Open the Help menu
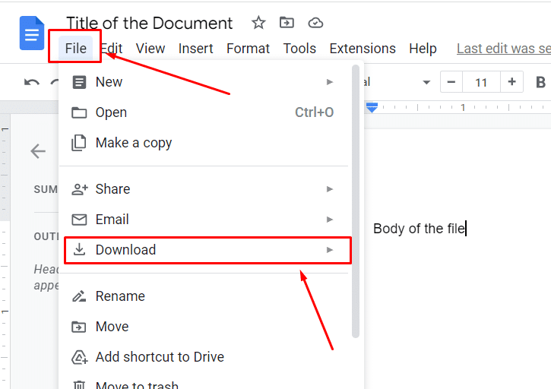 click(x=423, y=48)
